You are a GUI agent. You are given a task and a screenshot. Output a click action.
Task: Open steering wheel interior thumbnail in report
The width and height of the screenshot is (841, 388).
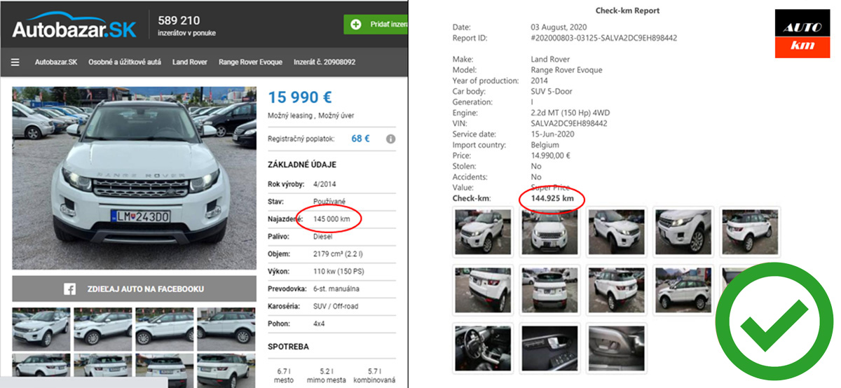click(x=482, y=347)
